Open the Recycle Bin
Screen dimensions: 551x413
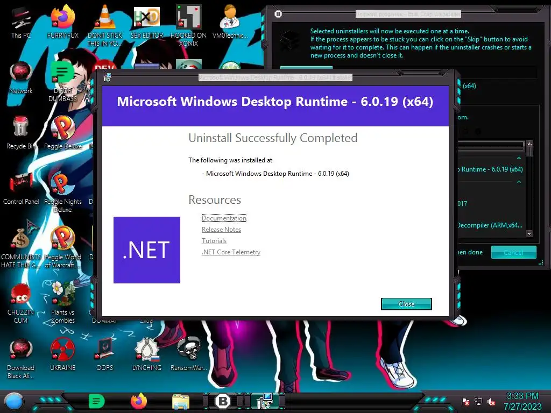coord(21,133)
